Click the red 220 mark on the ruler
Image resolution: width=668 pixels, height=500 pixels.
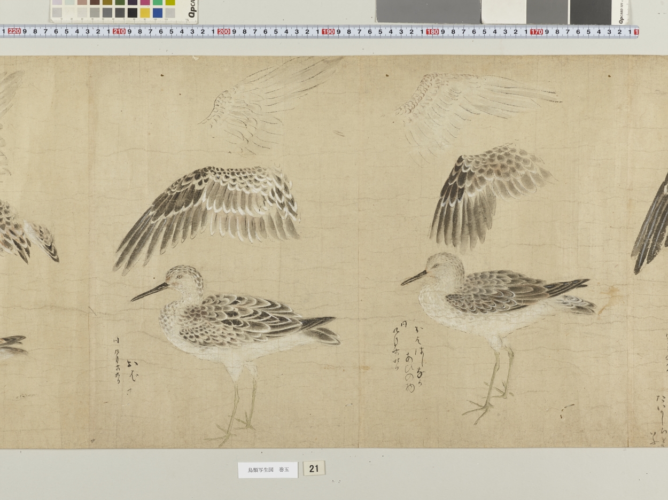pos(14,32)
